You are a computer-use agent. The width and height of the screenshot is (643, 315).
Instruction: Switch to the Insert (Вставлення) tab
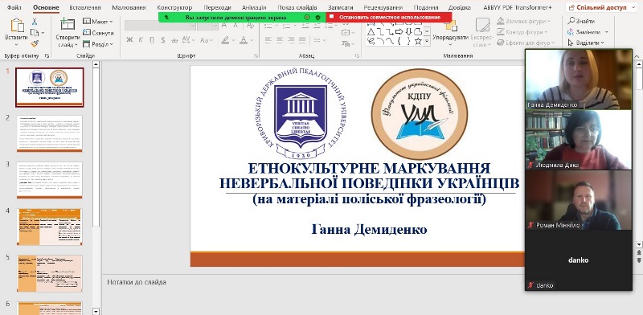pyautogui.click(x=85, y=7)
